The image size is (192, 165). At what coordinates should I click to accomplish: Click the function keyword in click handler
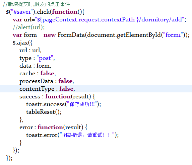(65, 12)
